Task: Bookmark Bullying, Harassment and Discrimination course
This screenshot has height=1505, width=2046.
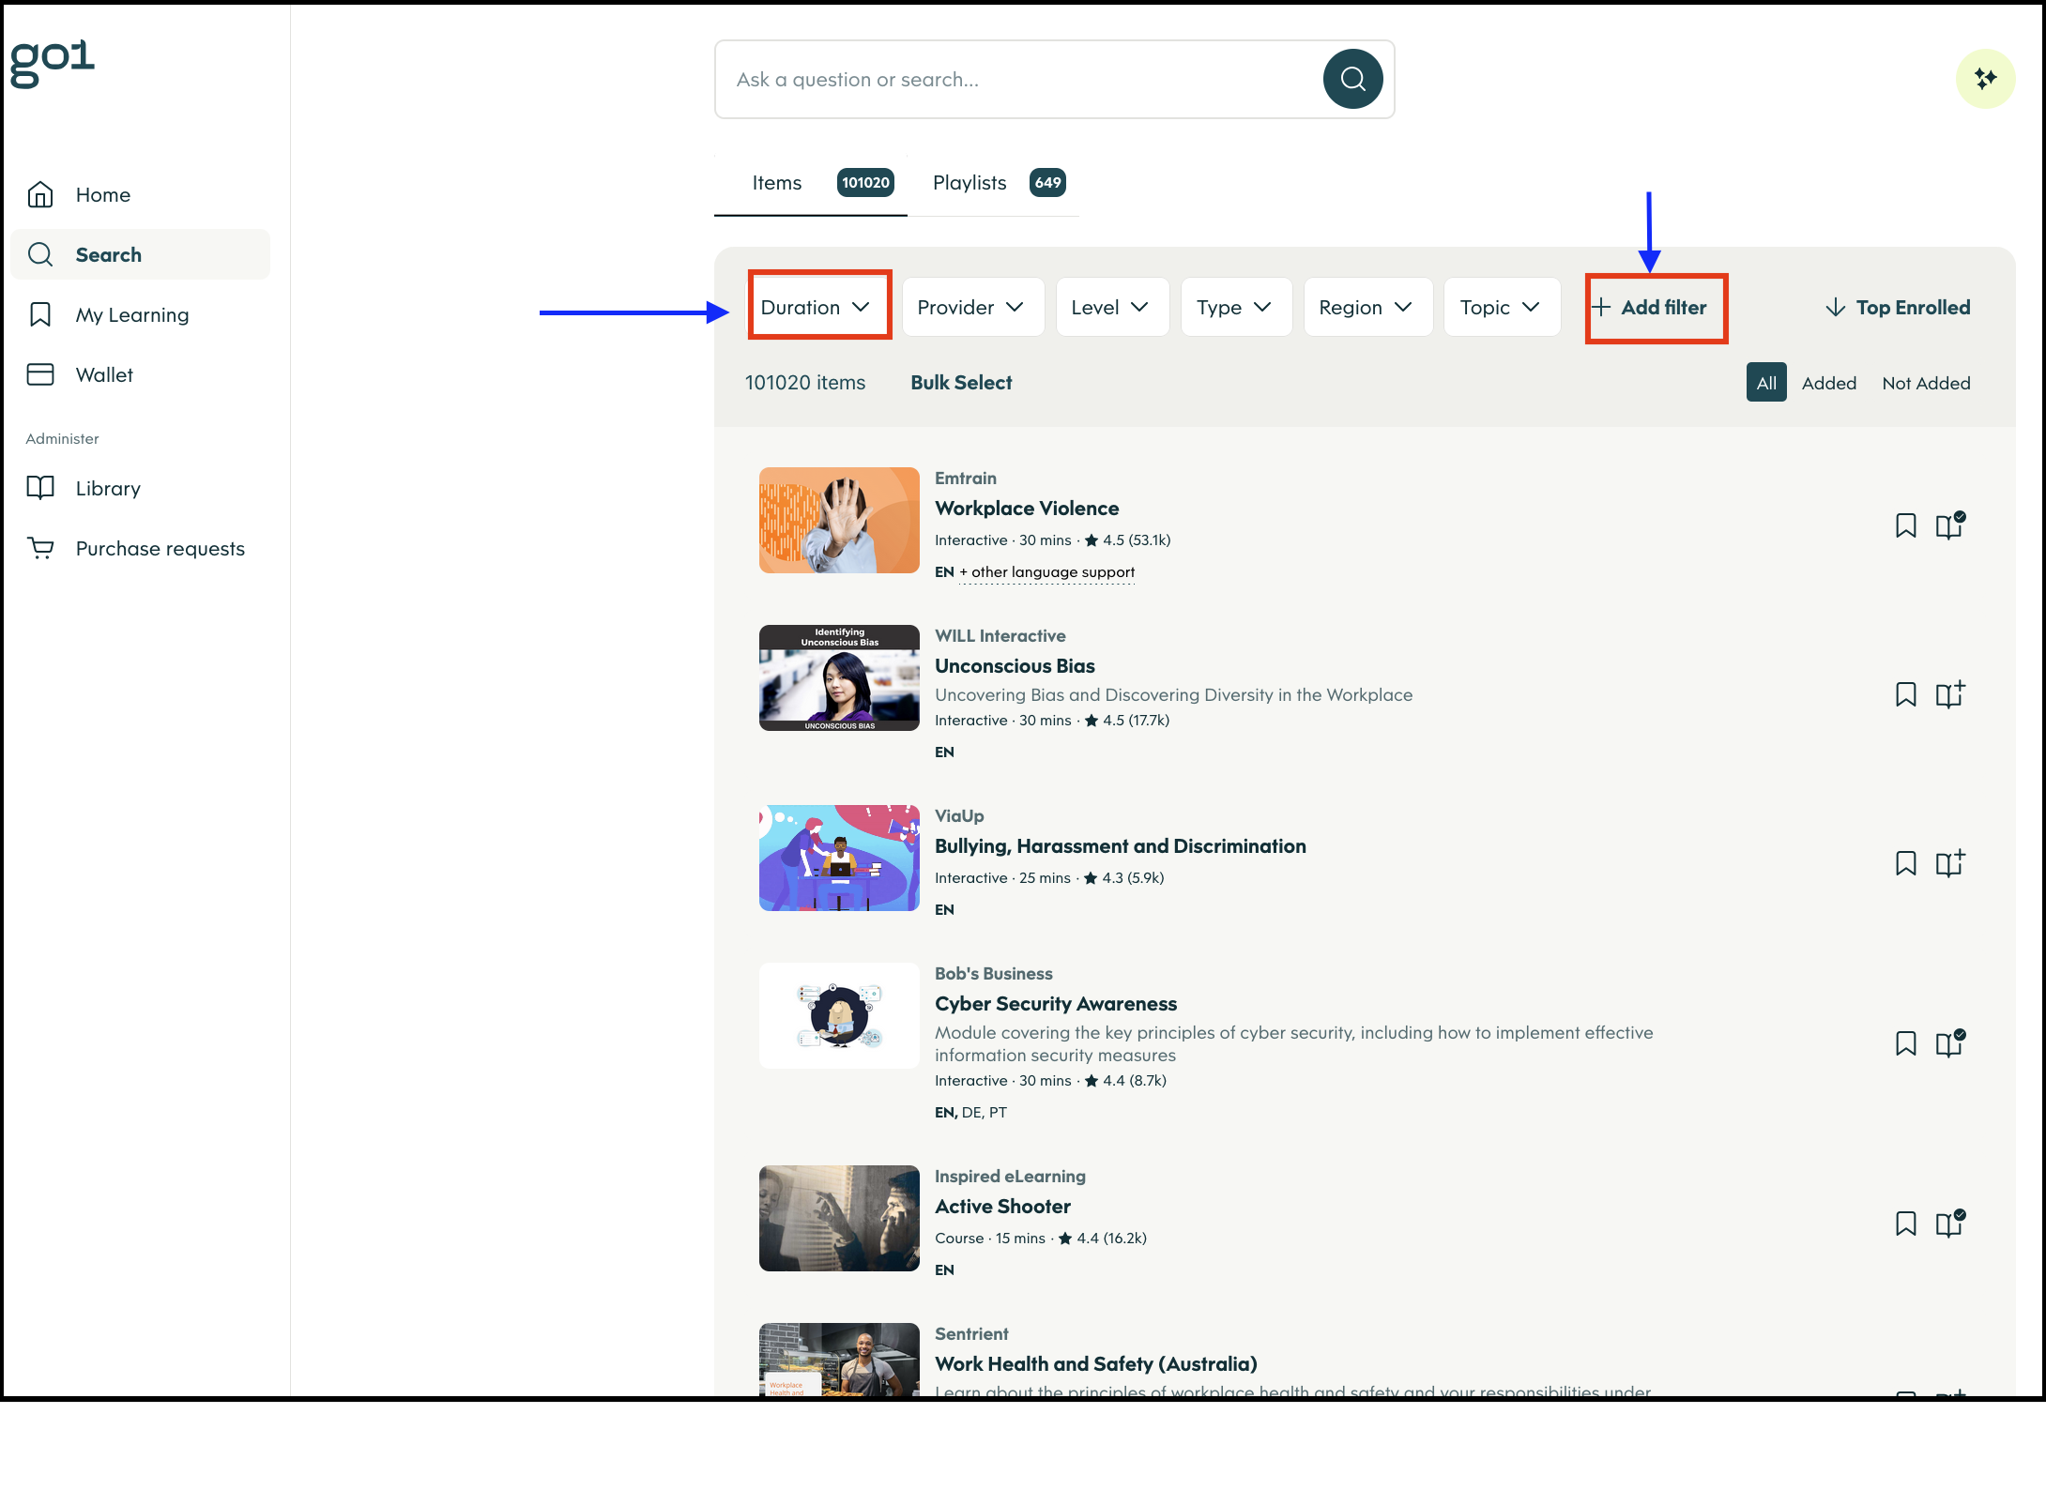Action: (1905, 863)
